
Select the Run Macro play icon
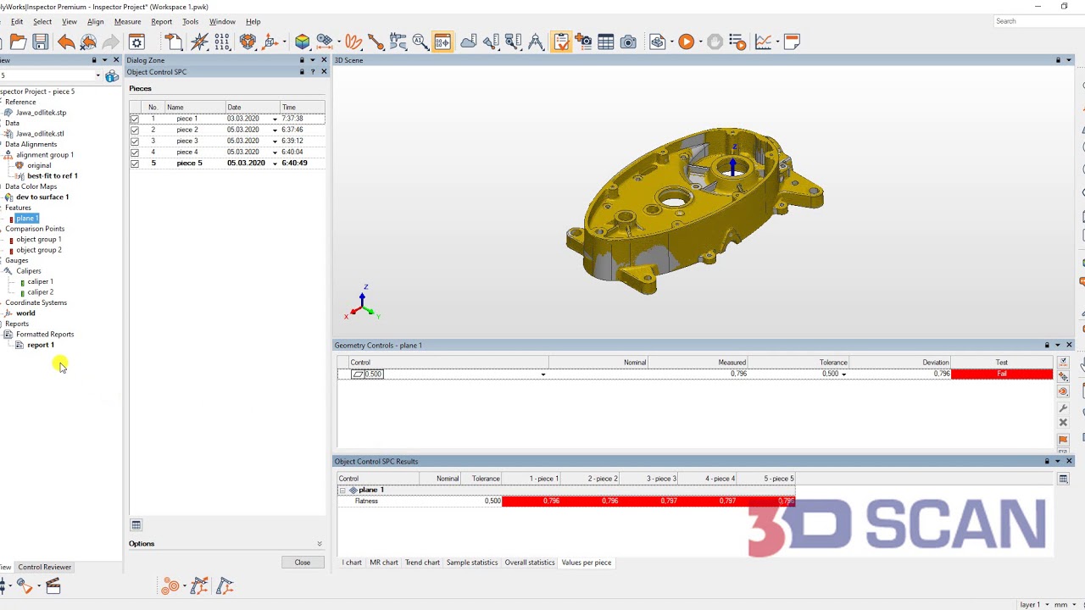[x=687, y=42]
